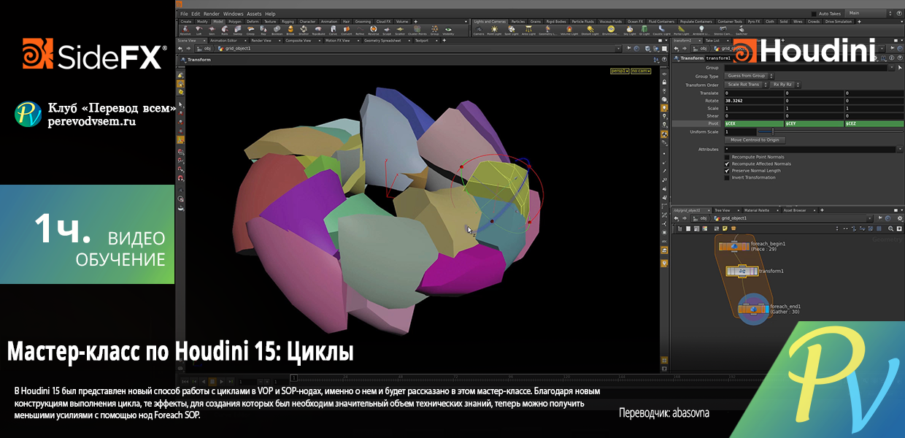
Task: Open the Main takes dropdown
Action: 866,13
